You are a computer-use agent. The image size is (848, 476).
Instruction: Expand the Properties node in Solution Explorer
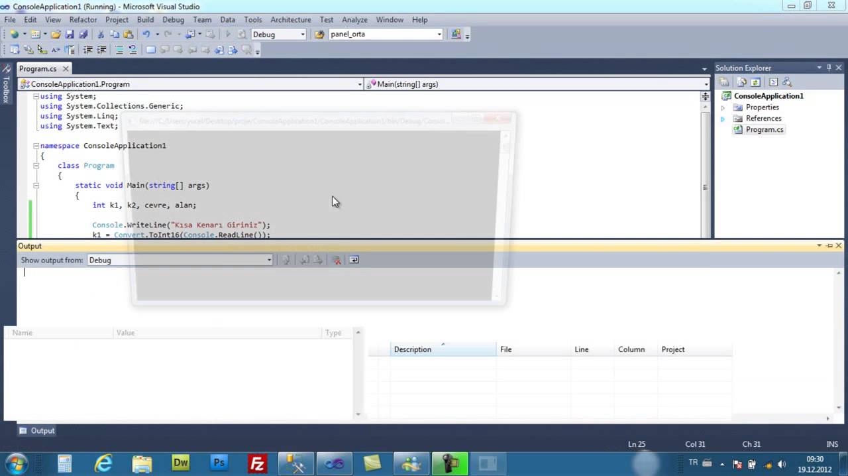pyautogui.click(x=723, y=107)
